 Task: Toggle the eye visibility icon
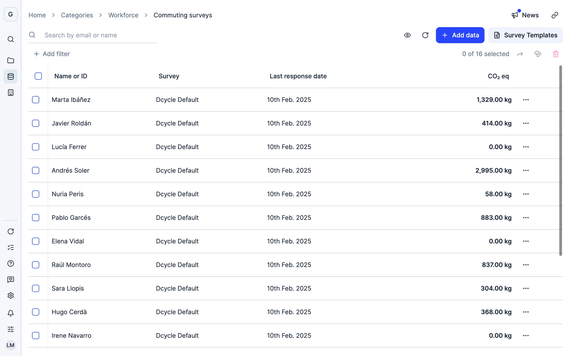tap(407, 35)
